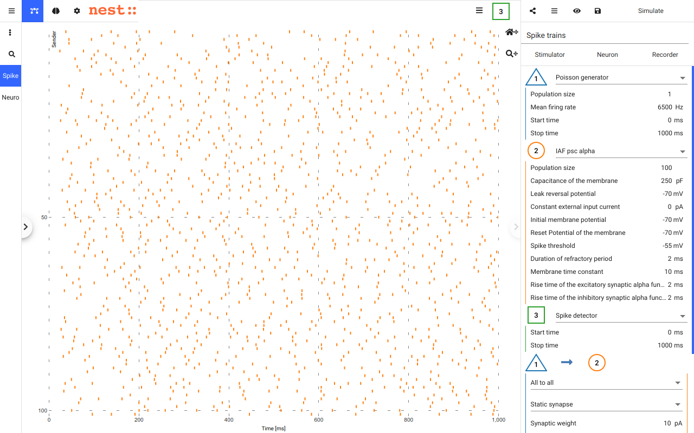This screenshot has height=433, width=694.
Task: Edit neuron Population size value 100
Action: pyautogui.click(x=666, y=168)
